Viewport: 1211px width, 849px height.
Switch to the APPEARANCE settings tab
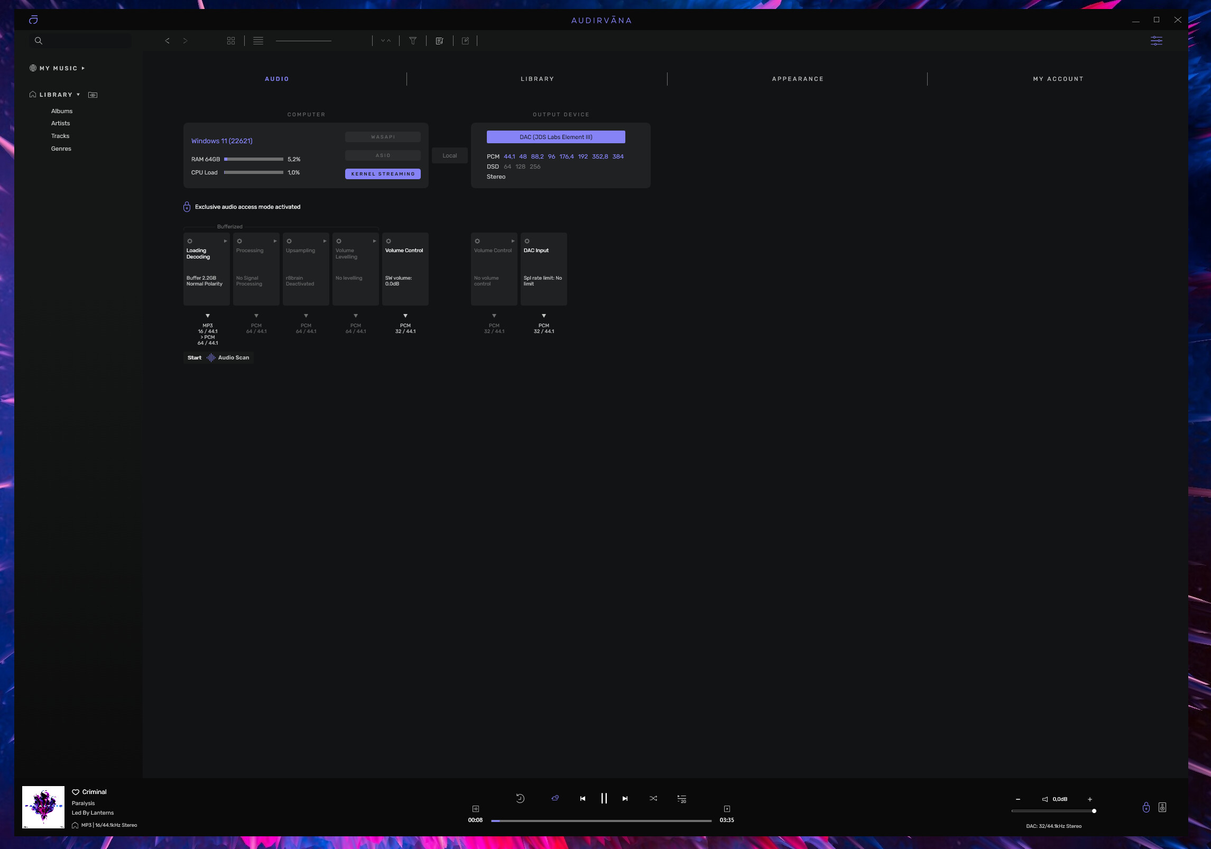(798, 79)
